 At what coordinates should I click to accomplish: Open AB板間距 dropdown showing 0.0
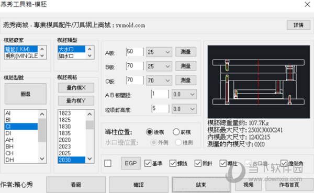184,94
